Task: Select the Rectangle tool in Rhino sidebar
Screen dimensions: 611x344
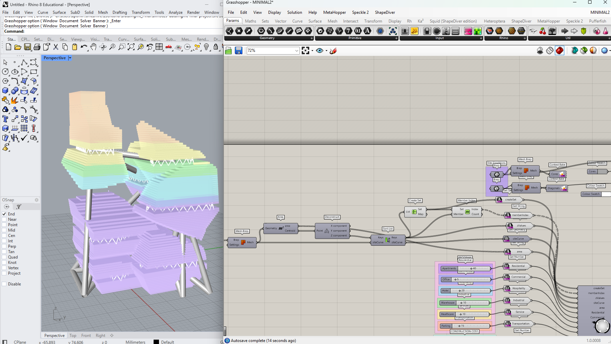Action: click(x=34, y=72)
